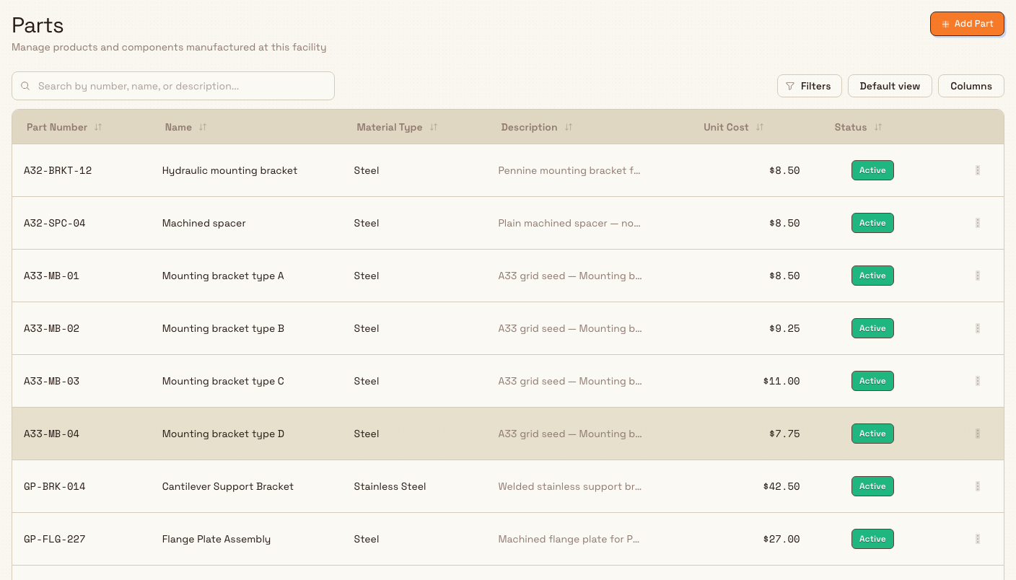
Task: Click Mounting bracket type A name
Action: point(223,276)
